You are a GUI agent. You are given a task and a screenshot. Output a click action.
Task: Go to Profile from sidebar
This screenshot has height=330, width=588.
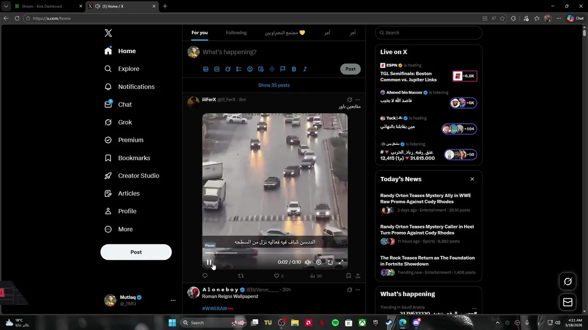(x=120, y=211)
